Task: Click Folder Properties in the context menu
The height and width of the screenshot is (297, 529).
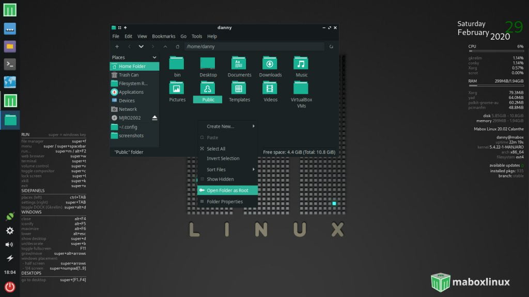Action: tap(225, 202)
